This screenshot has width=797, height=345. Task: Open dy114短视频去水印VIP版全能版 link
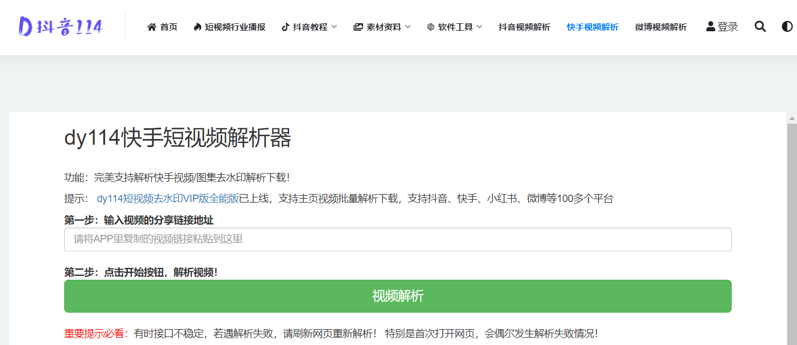pos(168,199)
